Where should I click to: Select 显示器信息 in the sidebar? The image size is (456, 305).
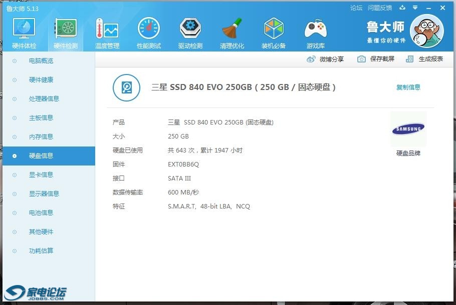tap(49, 194)
